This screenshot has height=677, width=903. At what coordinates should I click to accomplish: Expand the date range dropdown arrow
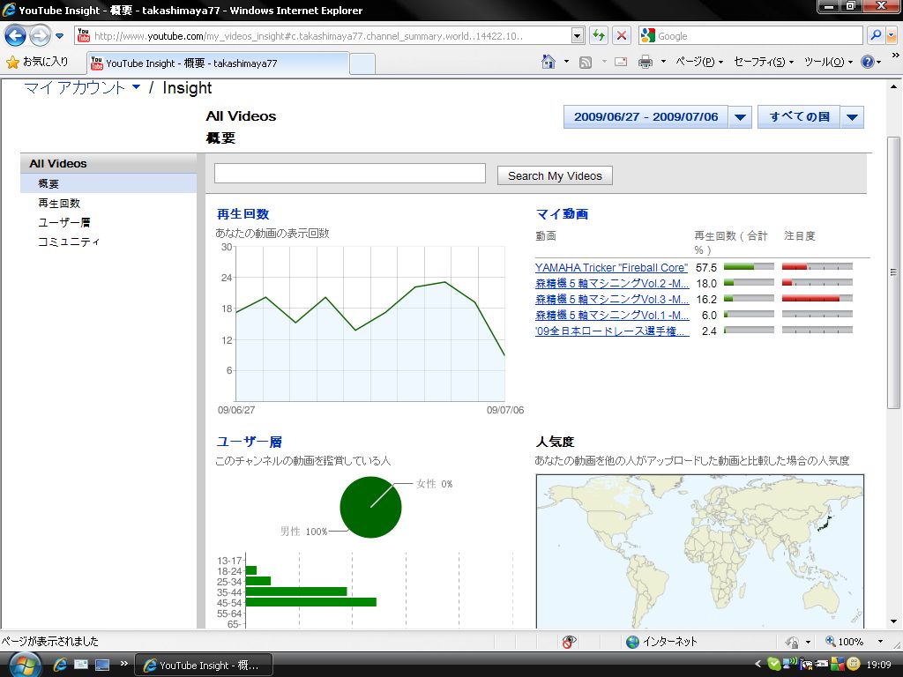coord(740,117)
